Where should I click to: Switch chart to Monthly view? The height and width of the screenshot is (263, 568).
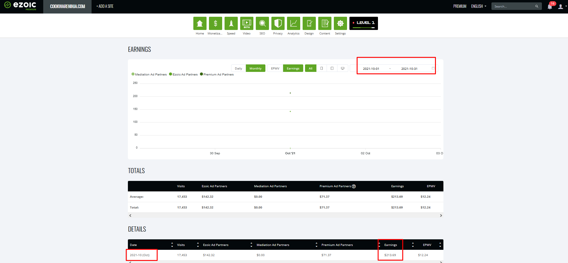coord(255,68)
